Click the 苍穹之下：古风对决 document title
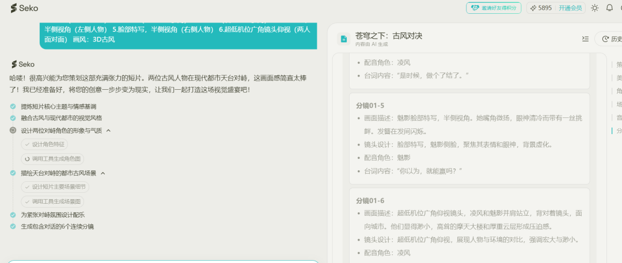This screenshot has height=263, width=622. [x=389, y=36]
